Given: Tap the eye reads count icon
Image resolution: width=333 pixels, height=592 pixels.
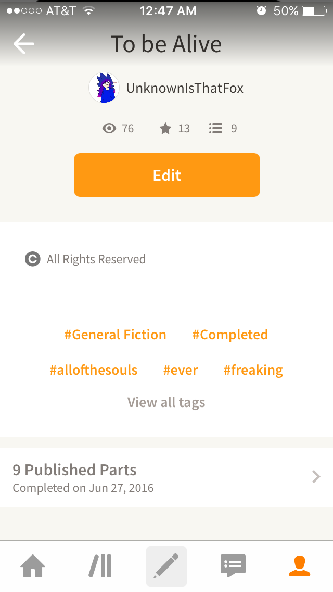Looking at the screenshot, I should (109, 128).
